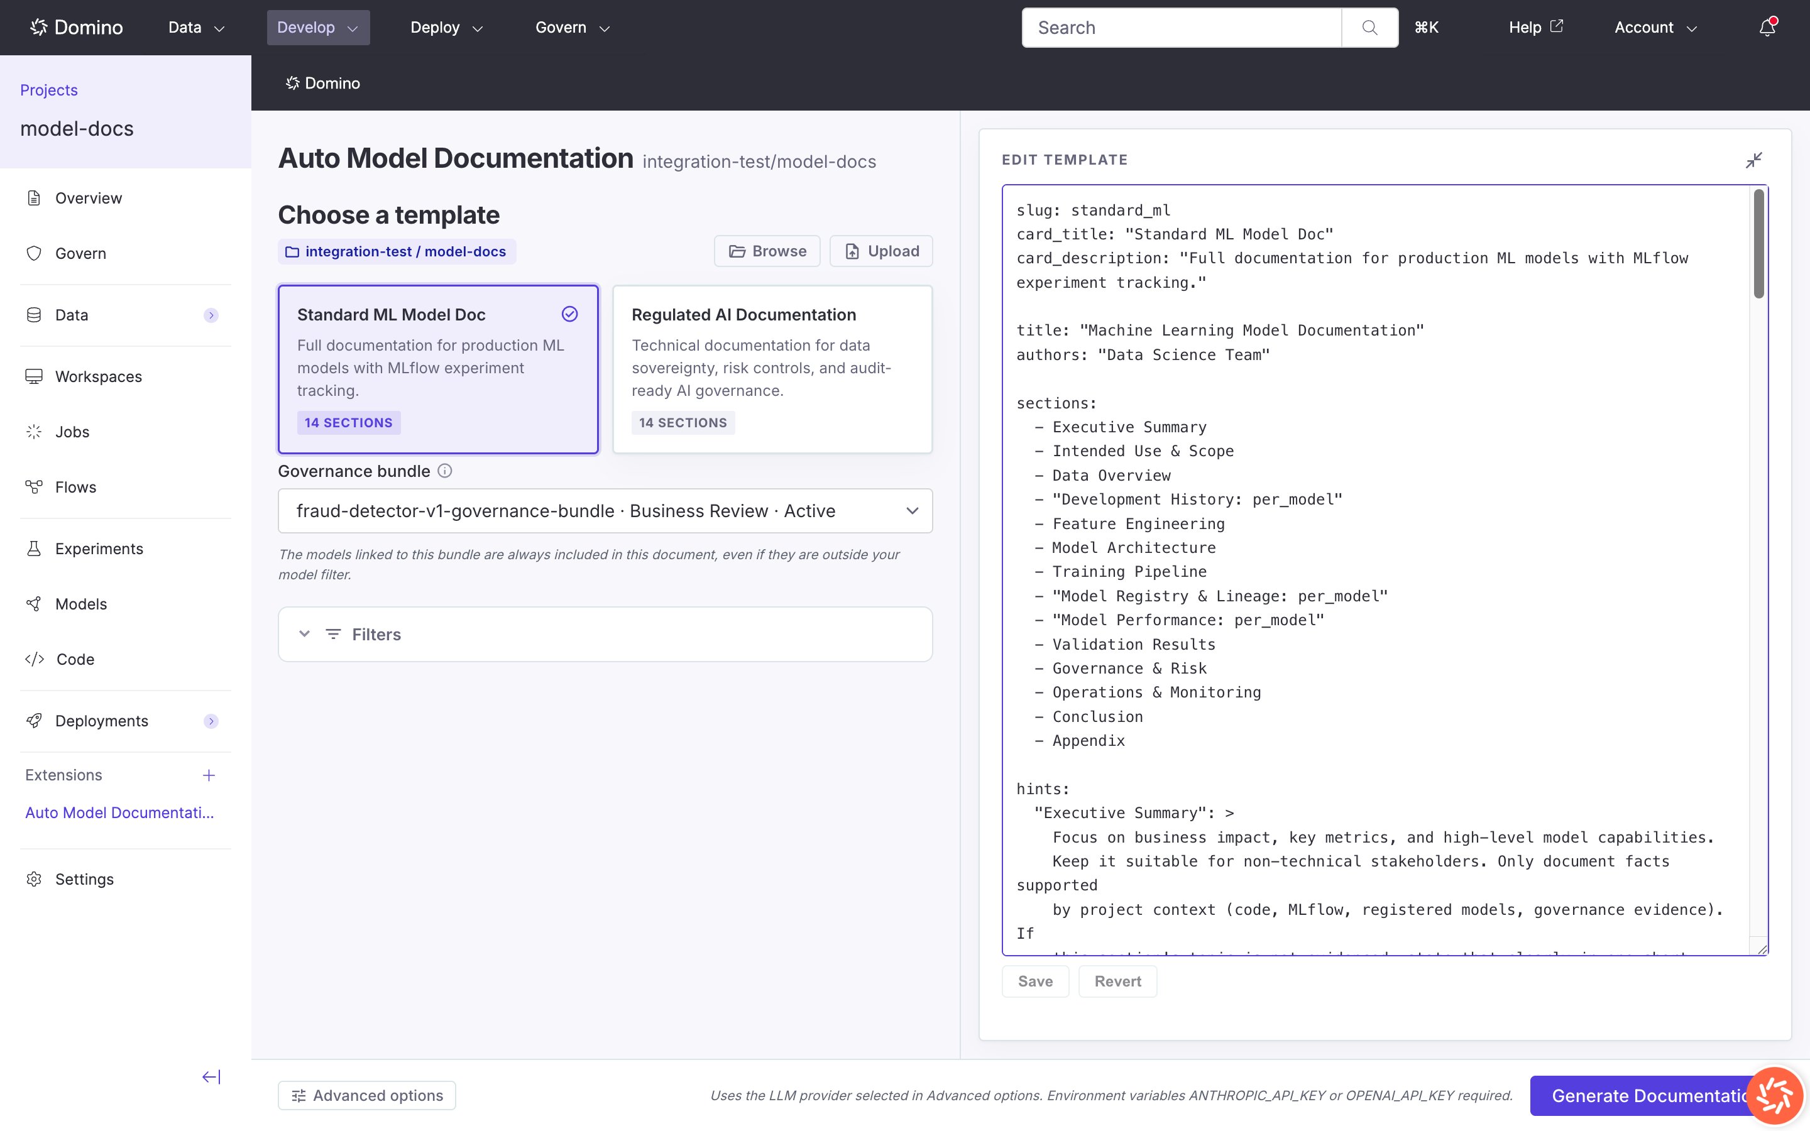Open the Data top menu
Image resolution: width=1810 pixels, height=1131 pixels.
[196, 28]
